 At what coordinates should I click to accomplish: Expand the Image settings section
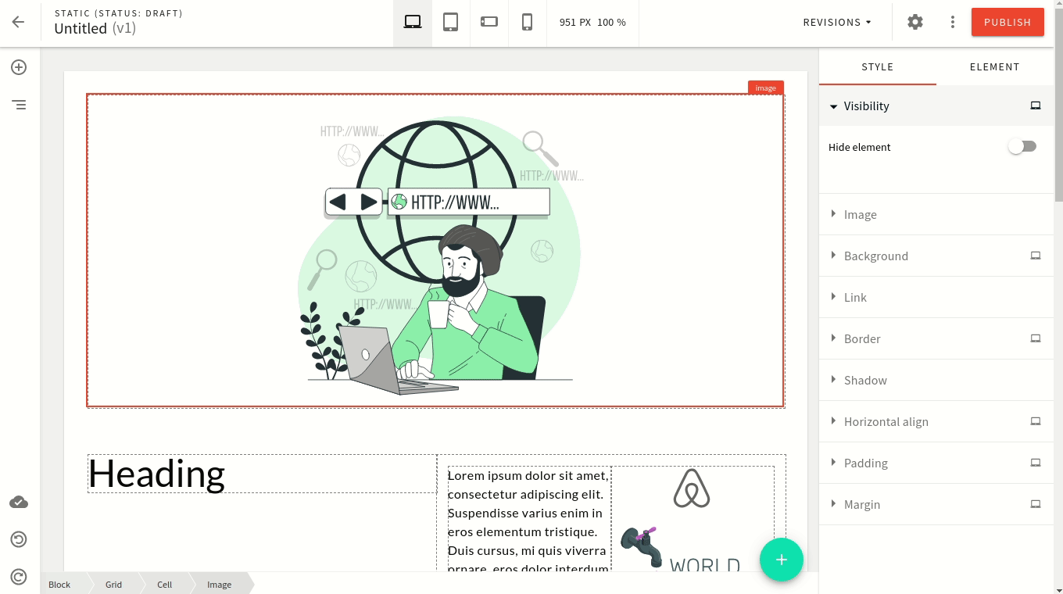coord(860,214)
